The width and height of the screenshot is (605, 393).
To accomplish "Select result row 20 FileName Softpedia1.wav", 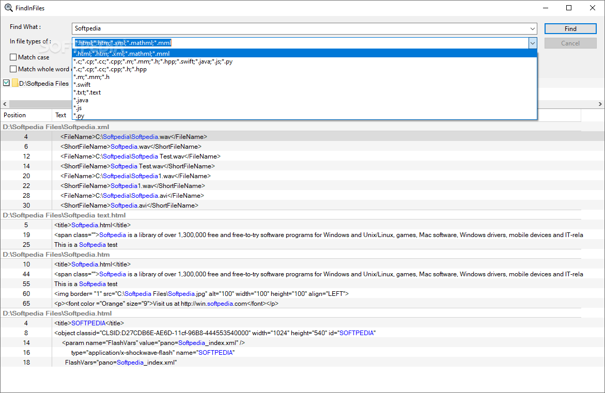I will [x=303, y=176].
